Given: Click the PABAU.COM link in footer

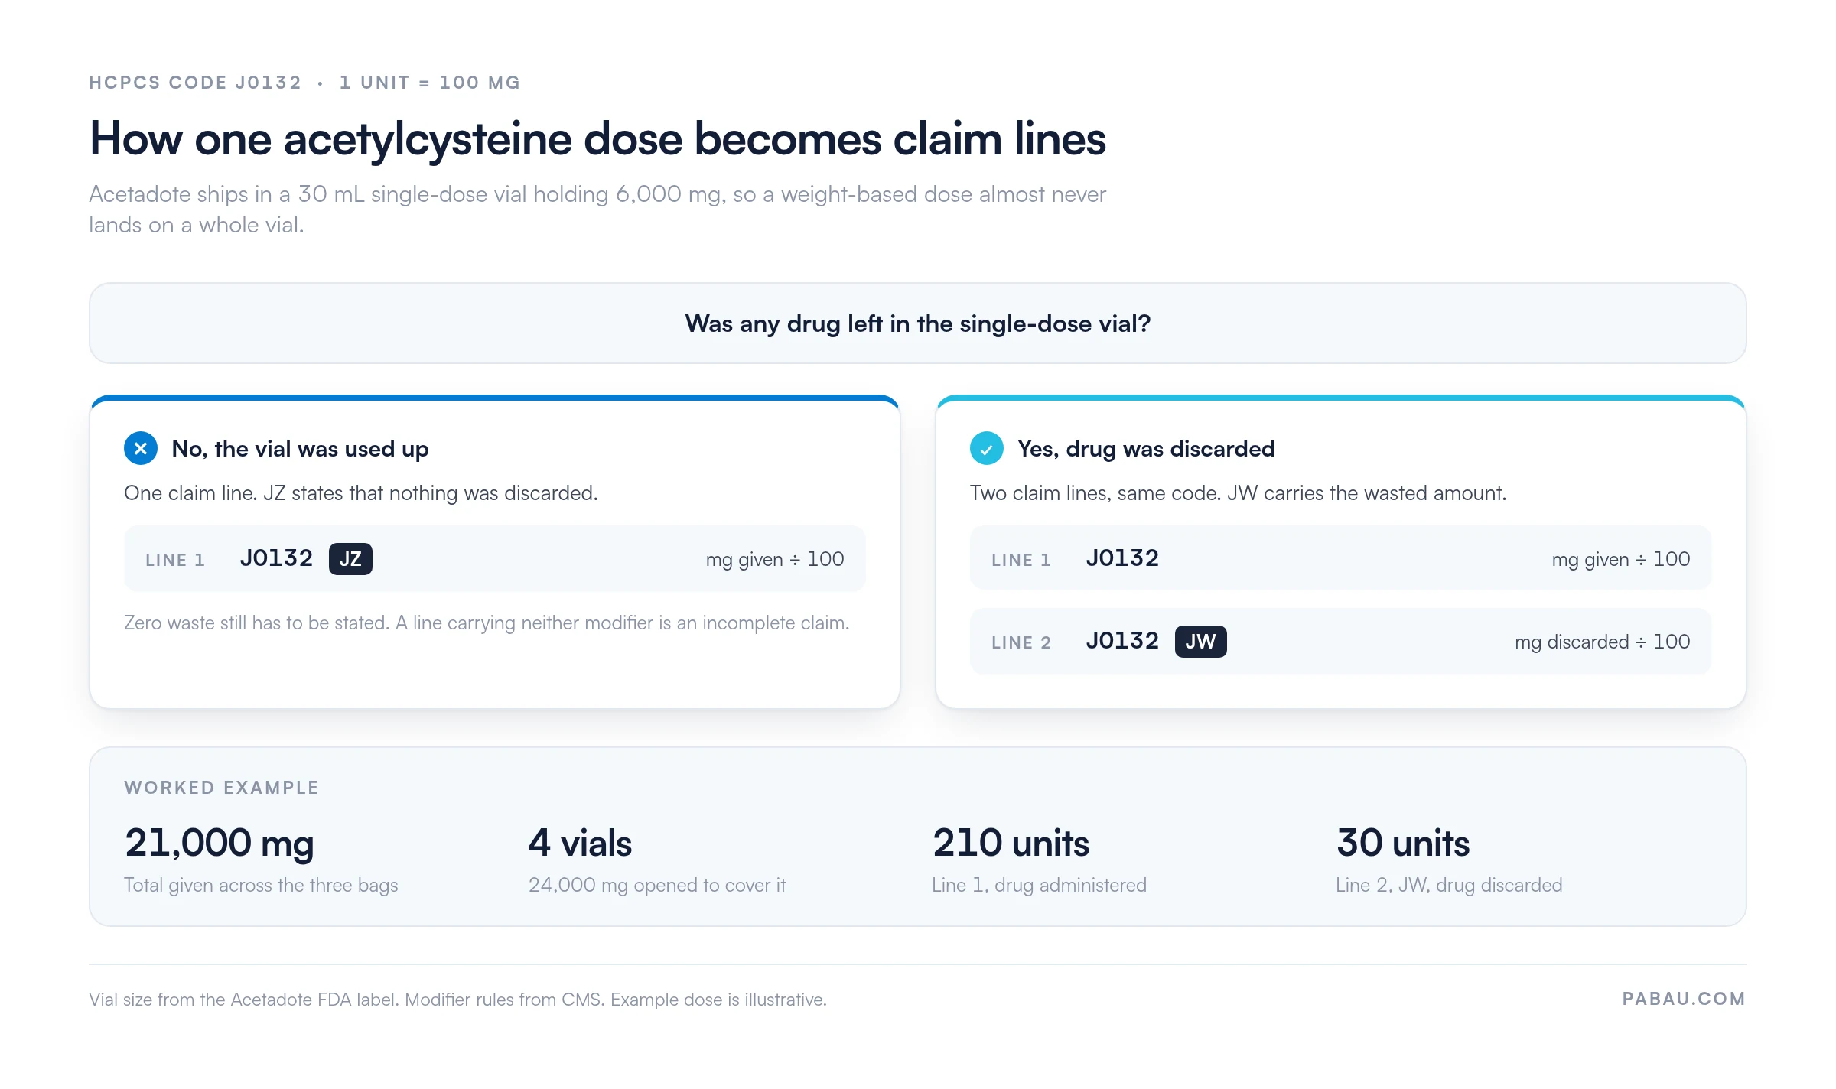Looking at the screenshot, I should pyautogui.click(x=1684, y=999).
